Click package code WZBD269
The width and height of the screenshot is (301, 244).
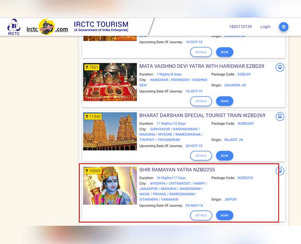245,124
